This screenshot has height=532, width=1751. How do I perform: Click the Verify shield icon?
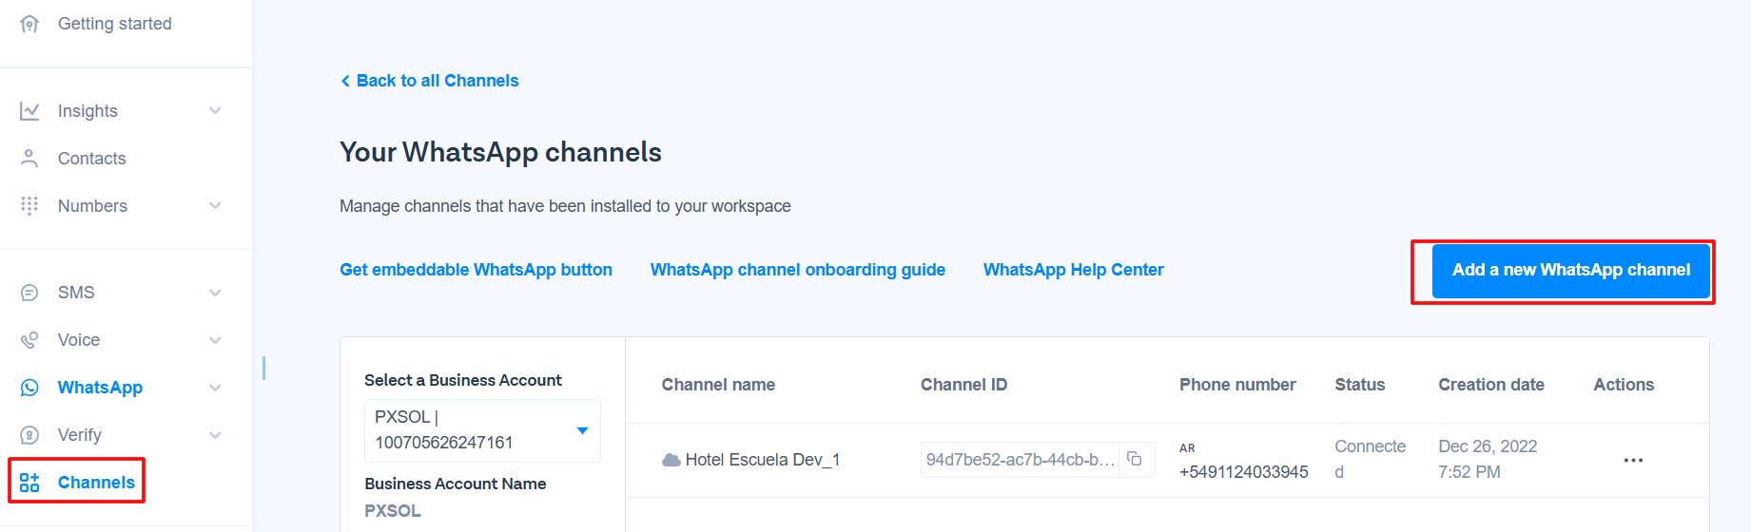point(29,435)
